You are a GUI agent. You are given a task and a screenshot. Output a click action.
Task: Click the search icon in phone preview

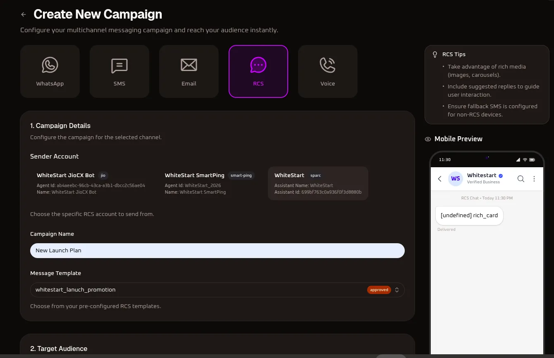pyautogui.click(x=521, y=179)
